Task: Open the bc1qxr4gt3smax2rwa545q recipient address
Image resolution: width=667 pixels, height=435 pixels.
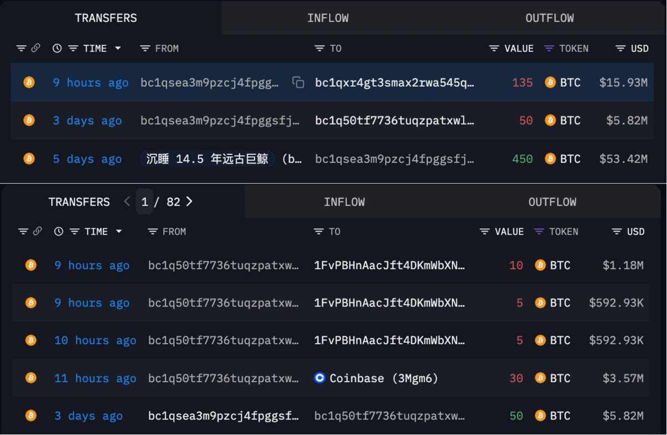Action: pyautogui.click(x=395, y=83)
